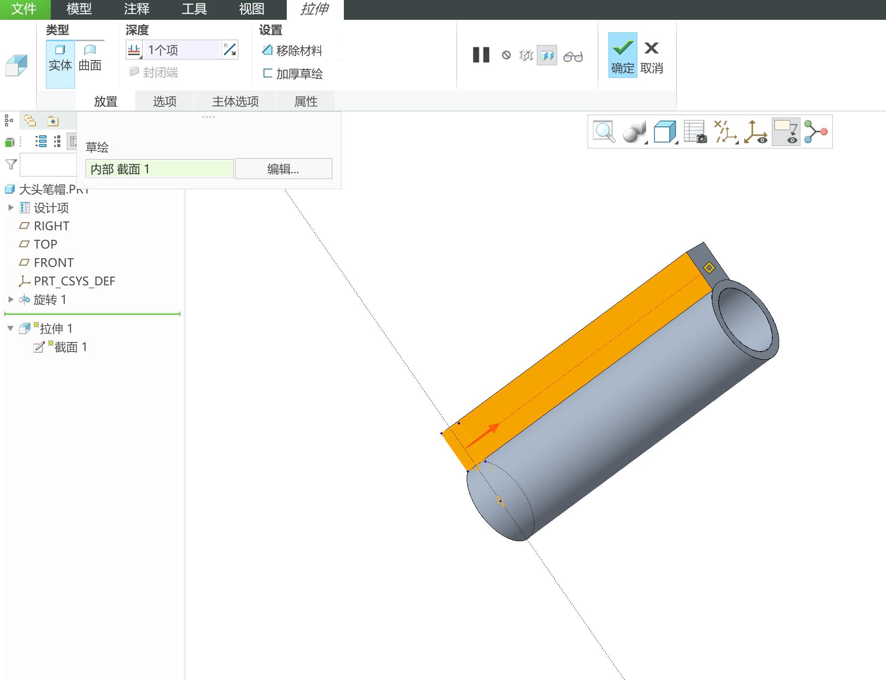Toggle the datum display filters icon
Screen dimensions: 886x680
coord(725,132)
